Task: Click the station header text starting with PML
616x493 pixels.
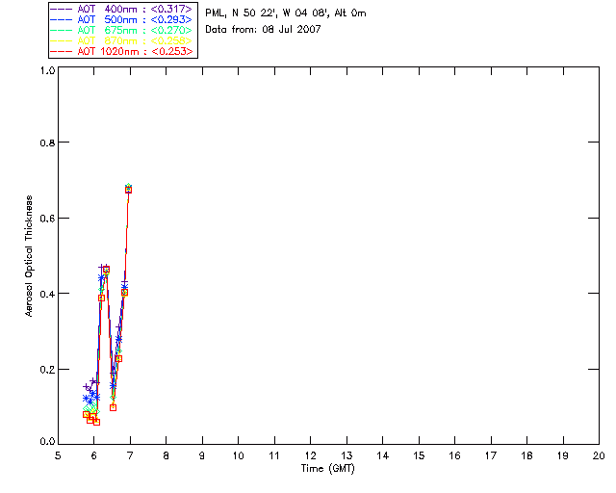Action: point(286,13)
